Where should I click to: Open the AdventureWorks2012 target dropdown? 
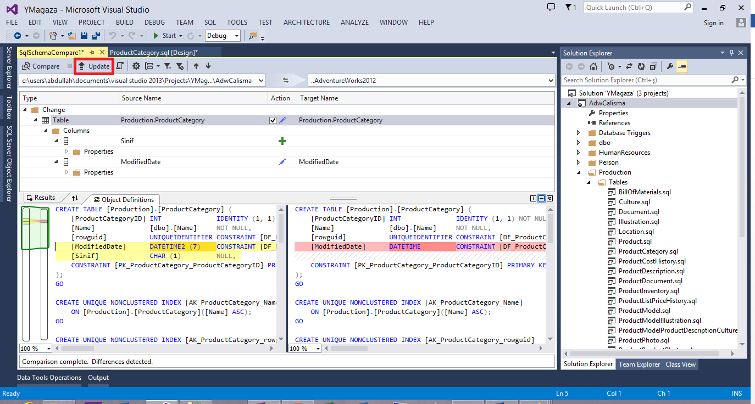click(551, 81)
